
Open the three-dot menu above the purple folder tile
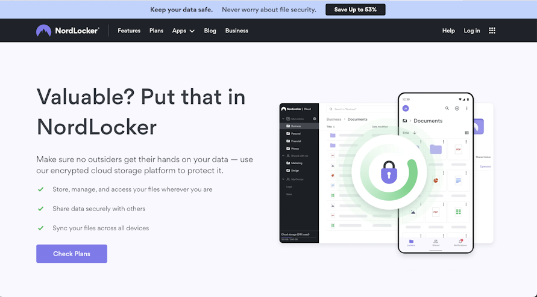pos(443,141)
